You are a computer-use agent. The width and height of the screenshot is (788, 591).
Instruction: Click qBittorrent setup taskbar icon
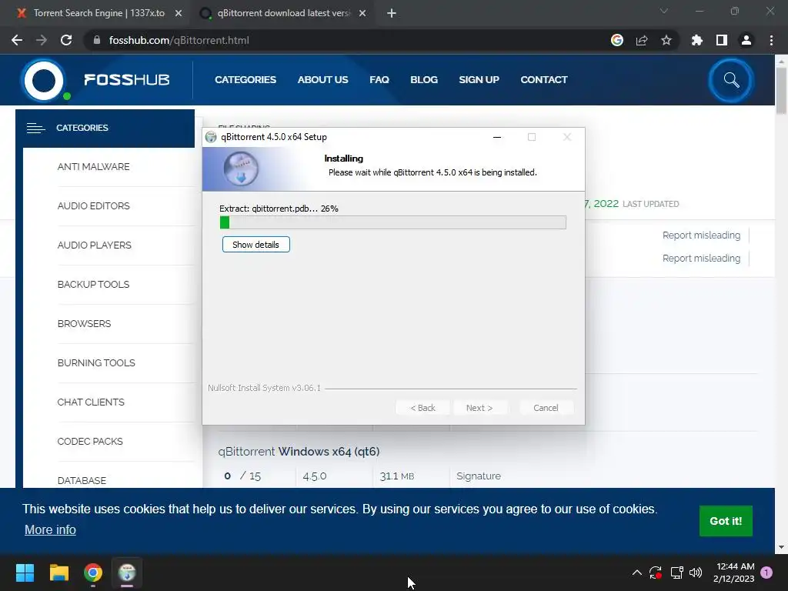pos(127,573)
